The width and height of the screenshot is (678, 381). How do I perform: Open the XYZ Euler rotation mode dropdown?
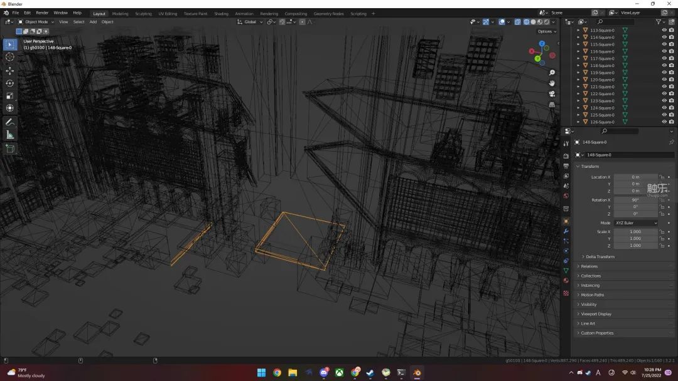click(x=635, y=223)
